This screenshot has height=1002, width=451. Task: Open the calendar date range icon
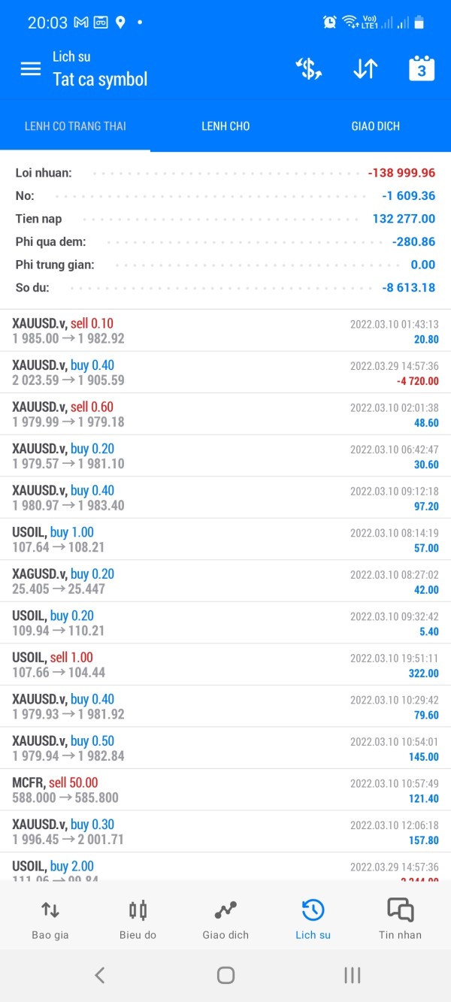click(422, 69)
